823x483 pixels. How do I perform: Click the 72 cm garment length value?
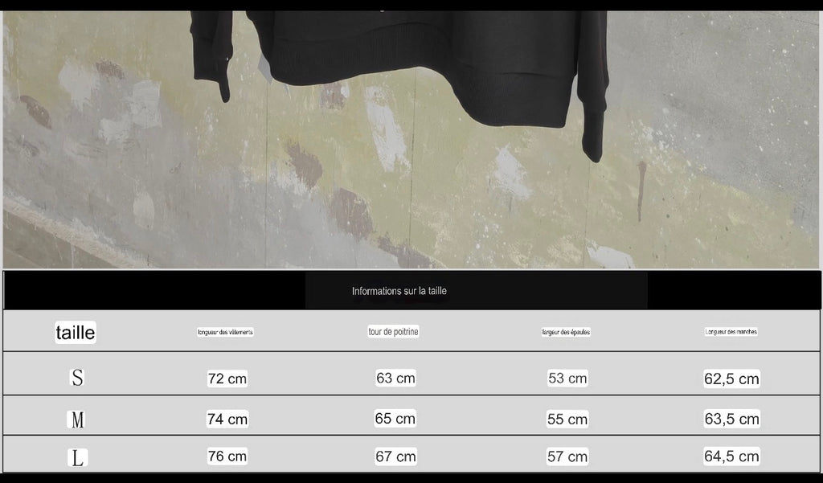[227, 379]
